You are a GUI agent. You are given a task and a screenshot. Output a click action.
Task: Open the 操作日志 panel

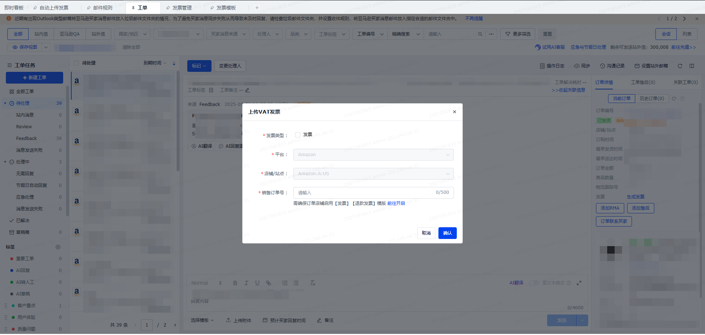tap(552, 66)
